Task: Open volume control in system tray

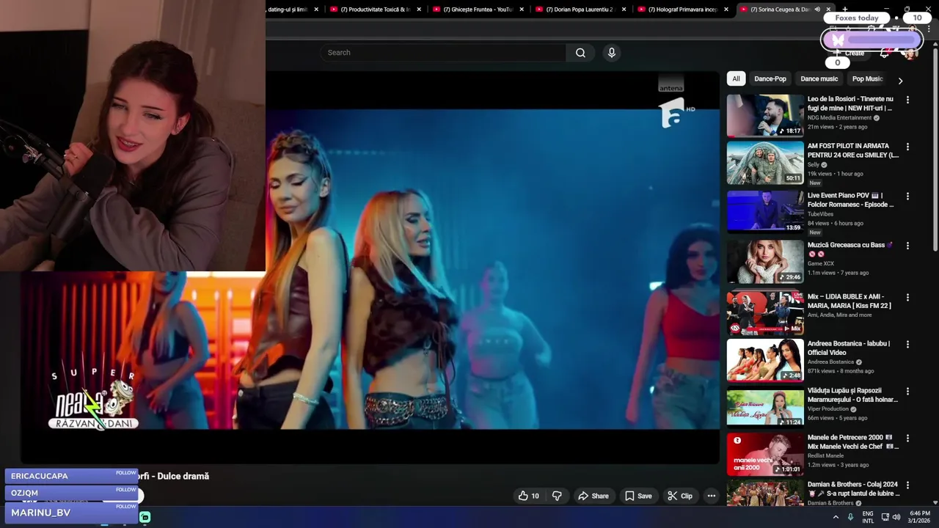Action: 896,517
